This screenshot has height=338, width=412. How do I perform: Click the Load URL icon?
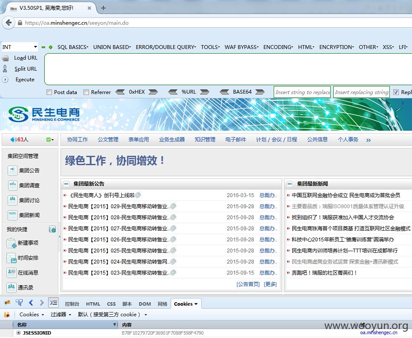coord(5,58)
